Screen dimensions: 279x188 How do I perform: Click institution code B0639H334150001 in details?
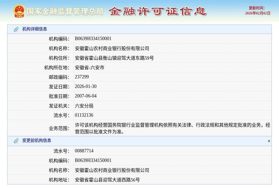[x=93, y=39]
